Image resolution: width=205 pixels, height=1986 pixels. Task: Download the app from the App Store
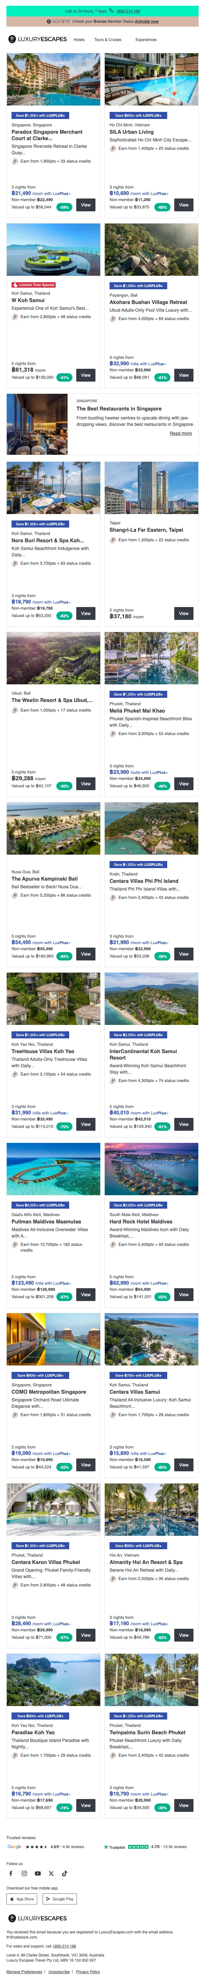click(22, 1898)
